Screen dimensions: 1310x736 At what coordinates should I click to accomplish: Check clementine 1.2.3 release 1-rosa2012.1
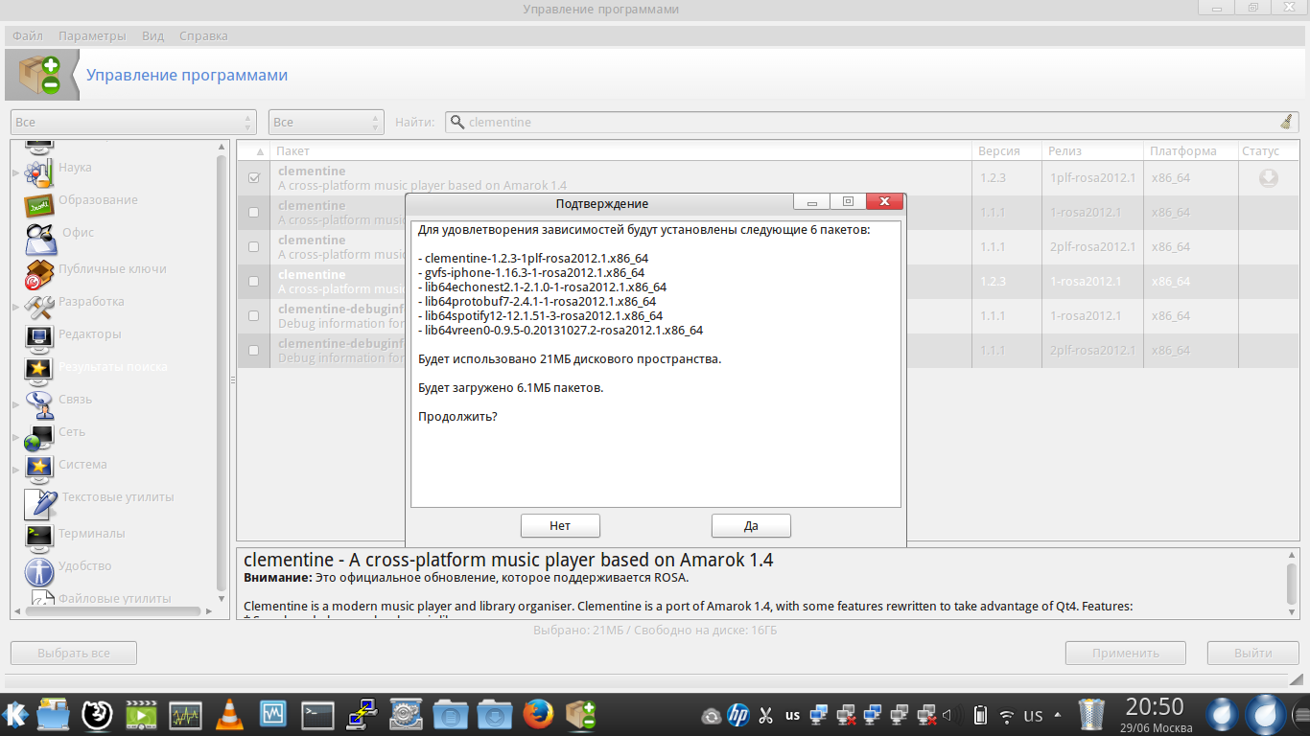pyautogui.click(x=254, y=281)
